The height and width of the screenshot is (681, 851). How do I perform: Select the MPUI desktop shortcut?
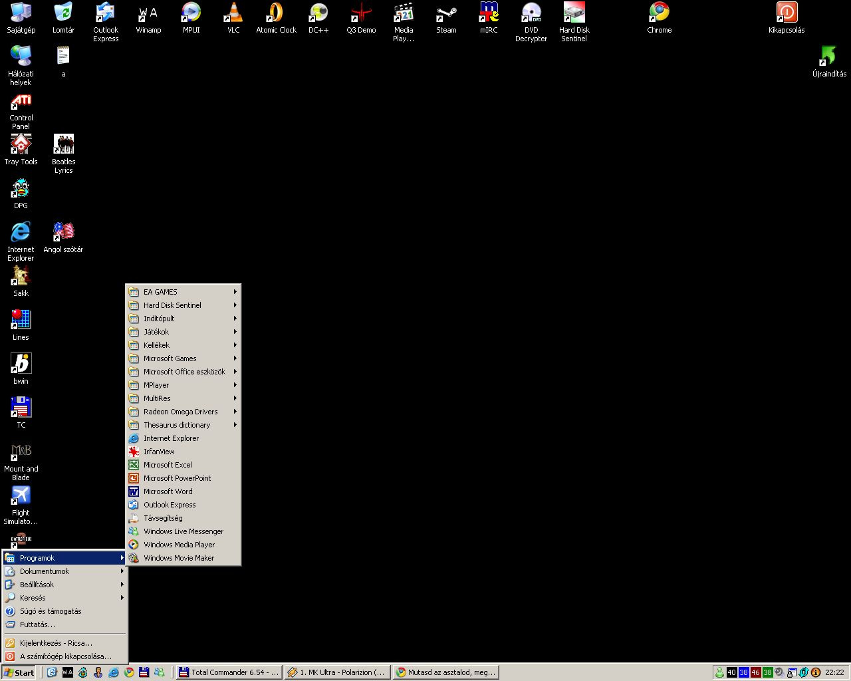coord(191,18)
